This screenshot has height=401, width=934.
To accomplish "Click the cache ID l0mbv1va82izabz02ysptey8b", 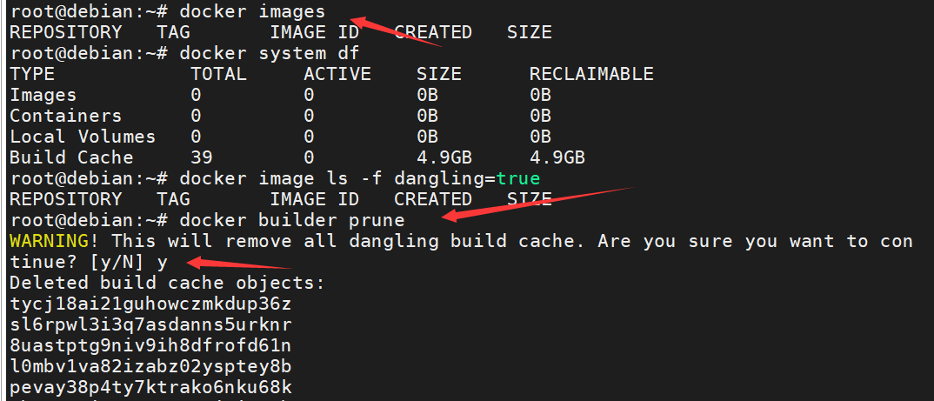I will pyautogui.click(x=150, y=366).
